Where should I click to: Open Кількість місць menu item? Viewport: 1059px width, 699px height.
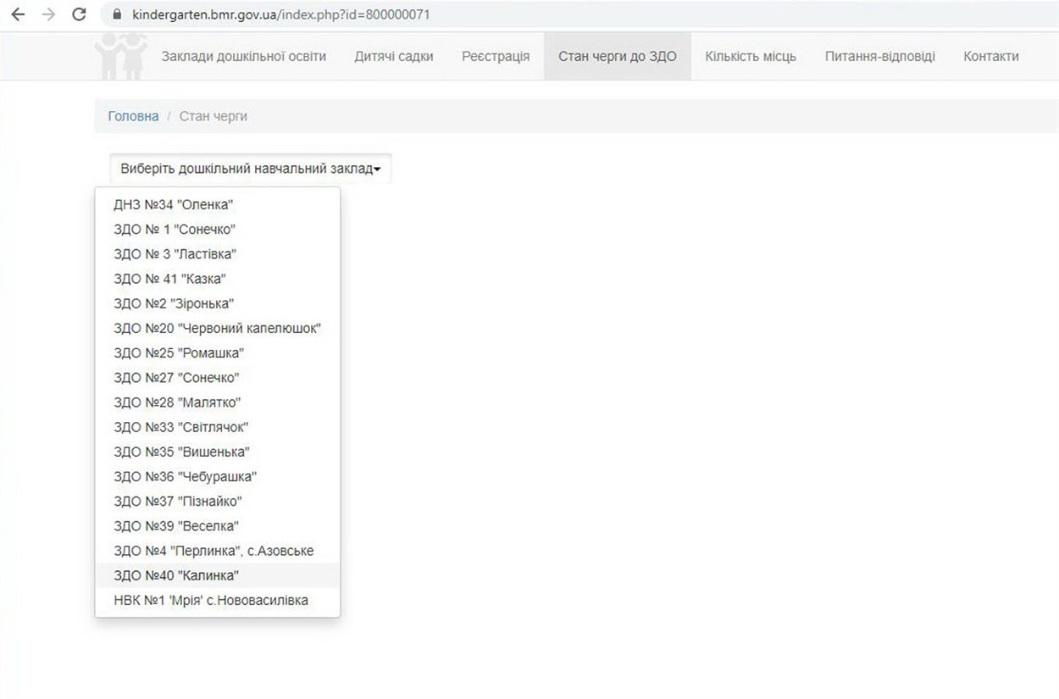(751, 57)
